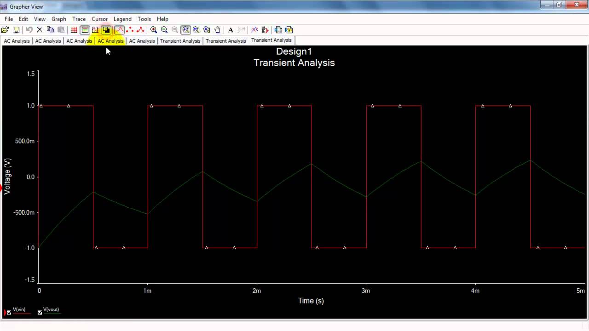Open the Help menu

(x=162, y=19)
